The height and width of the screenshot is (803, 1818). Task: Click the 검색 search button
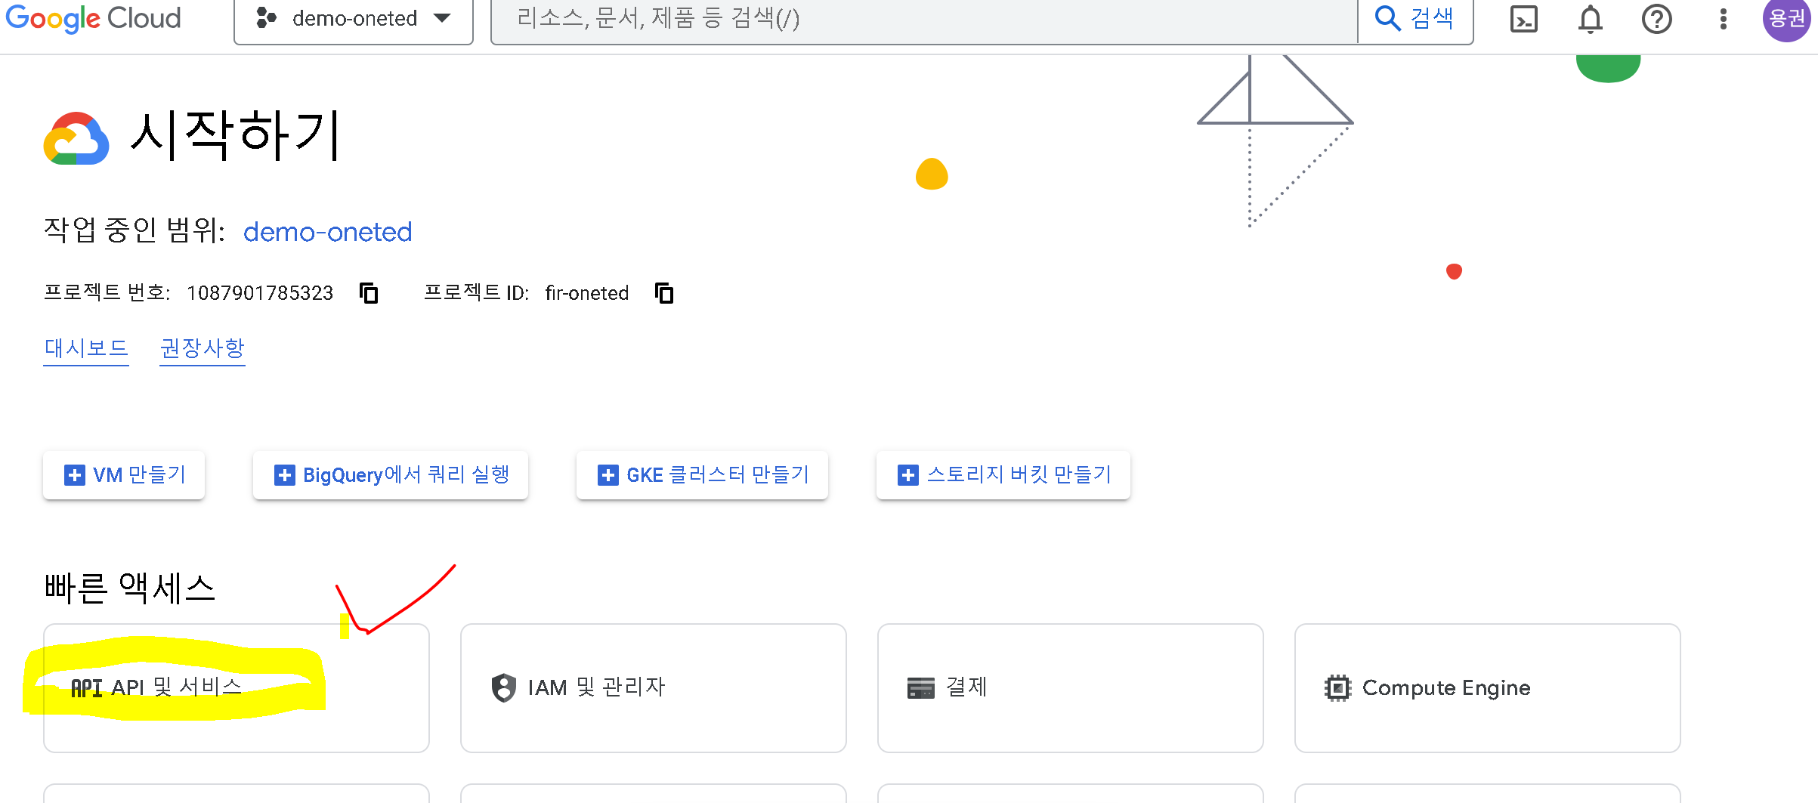point(1415,19)
